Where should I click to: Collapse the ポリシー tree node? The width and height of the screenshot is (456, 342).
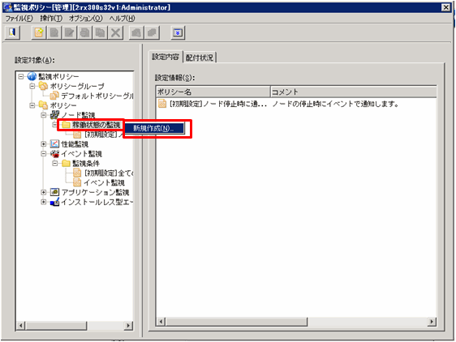(32, 105)
